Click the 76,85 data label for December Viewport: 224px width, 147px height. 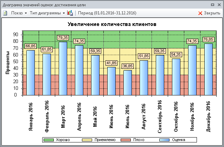[x=209, y=39]
